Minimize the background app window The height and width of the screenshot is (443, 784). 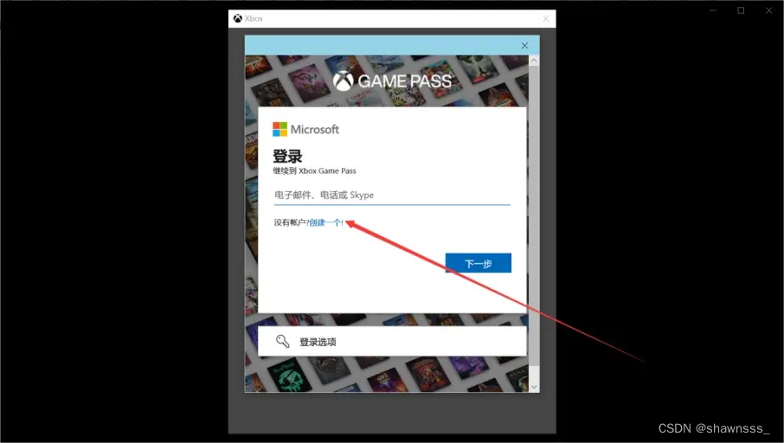(713, 10)
